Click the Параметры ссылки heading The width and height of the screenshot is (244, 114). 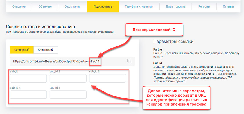click(173, 42)
